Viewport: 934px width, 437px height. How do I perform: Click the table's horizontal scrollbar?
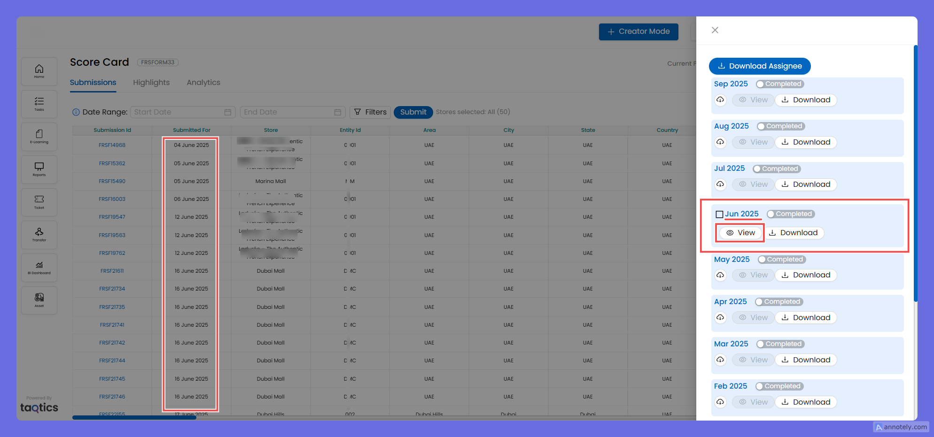[x=134, y=417]
